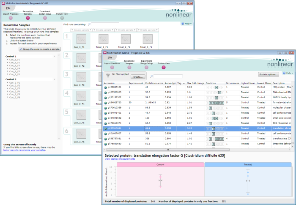Open Experiment Design Setup stage circle in front window

pyautogui.click(x=146, y=67)
